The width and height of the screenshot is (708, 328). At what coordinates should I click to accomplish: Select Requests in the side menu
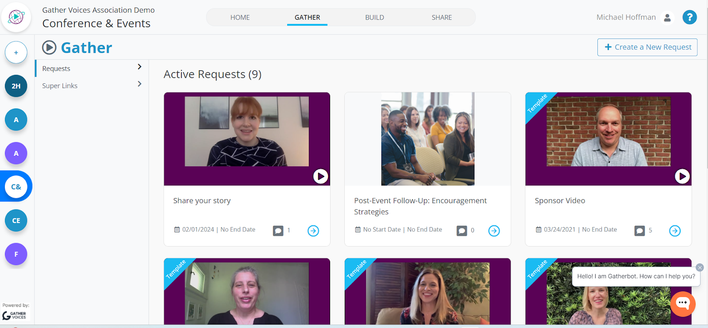pyautogui.click(x=56, y=69)
